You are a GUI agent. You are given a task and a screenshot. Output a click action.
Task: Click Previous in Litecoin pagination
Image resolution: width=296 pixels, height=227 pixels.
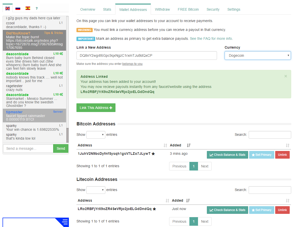[x=179, y=221]
